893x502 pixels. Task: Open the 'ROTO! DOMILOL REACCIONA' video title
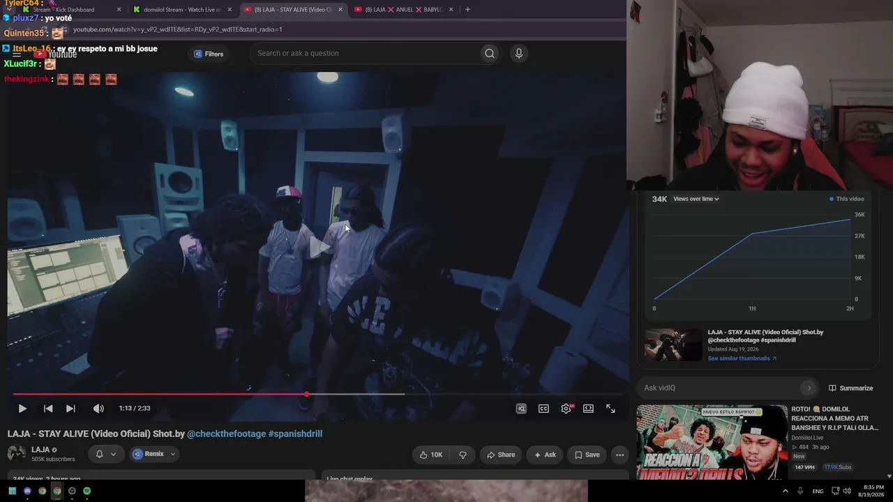[835, 418]
